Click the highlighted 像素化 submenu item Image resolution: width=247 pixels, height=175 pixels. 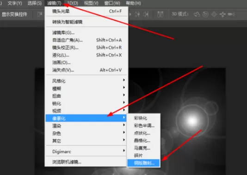point(86,118)
